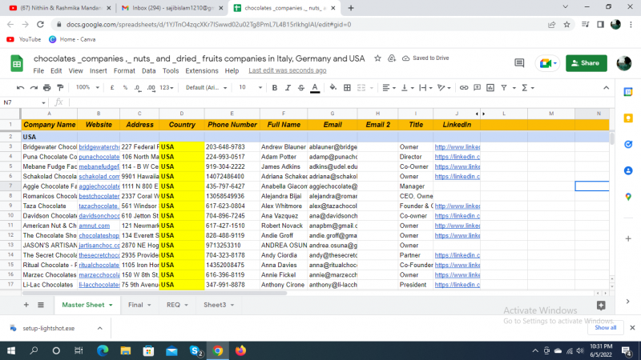Open text rotation dropdown
This screenshot has width=641, height=360.
[444, 88]
